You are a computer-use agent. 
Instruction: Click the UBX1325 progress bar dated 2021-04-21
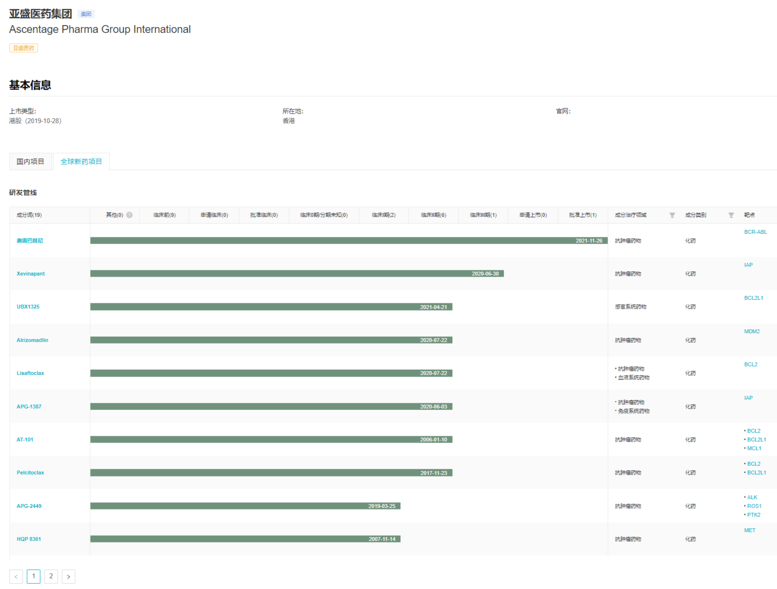click(271, 307)
